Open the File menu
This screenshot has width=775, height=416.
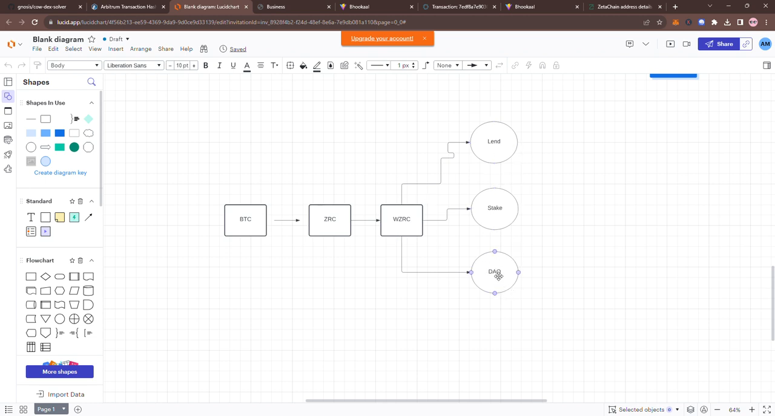tap(37, 49)
